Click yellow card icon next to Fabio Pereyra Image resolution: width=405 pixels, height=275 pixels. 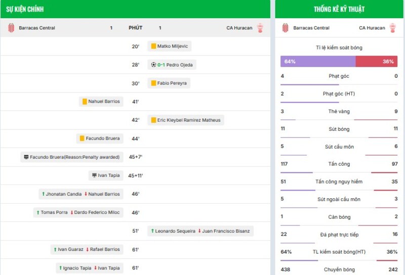click(x=153, y=83)
